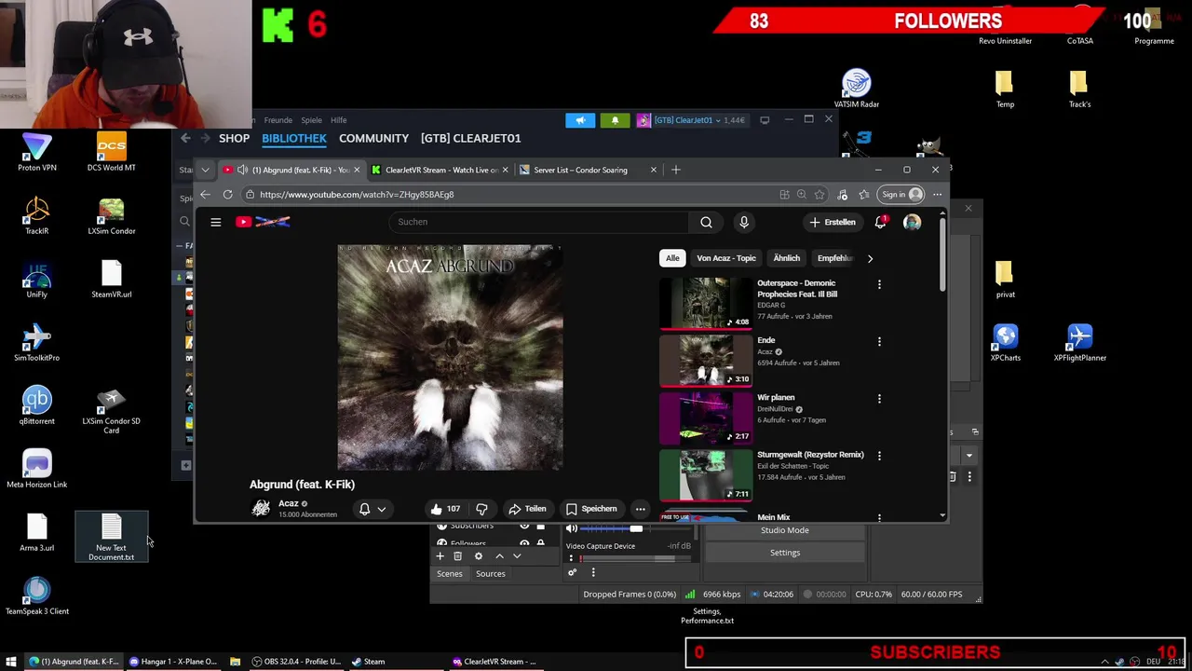Open OBS audio mixer advanced properties

(x=572, y=573)
